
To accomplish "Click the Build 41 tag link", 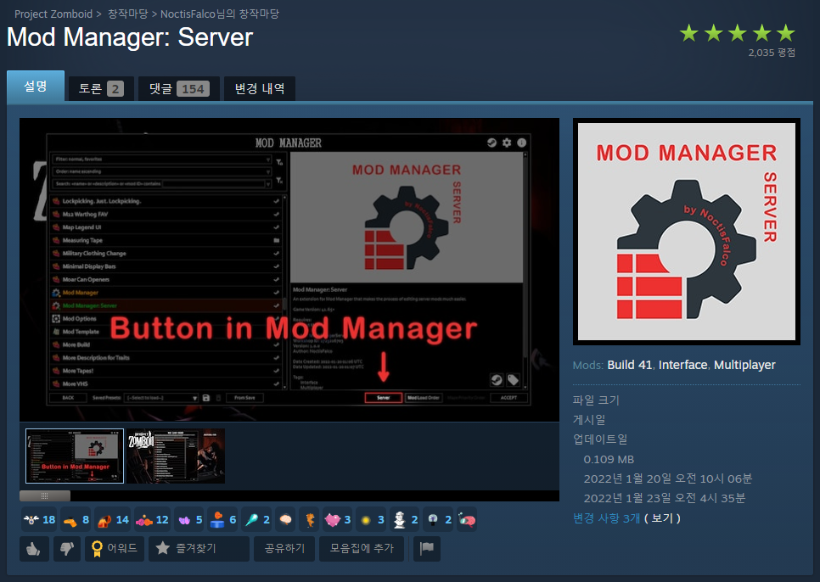I will point(630,365).
